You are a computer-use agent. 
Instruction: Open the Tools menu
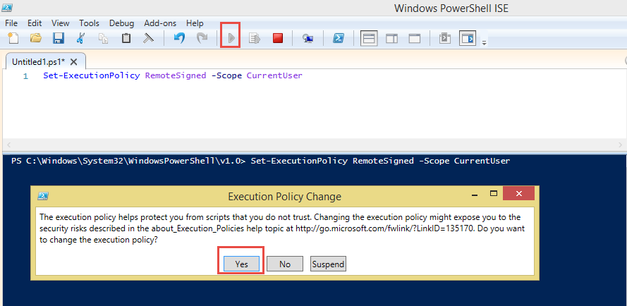[x=89, y=23]
